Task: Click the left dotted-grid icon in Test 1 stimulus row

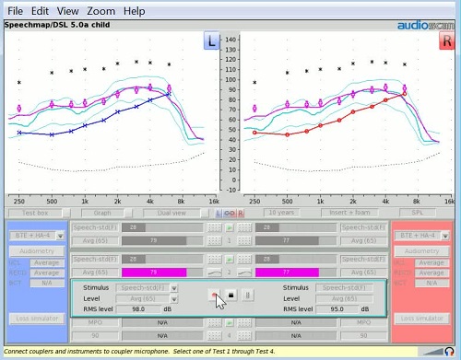Action: coord(215,227)
